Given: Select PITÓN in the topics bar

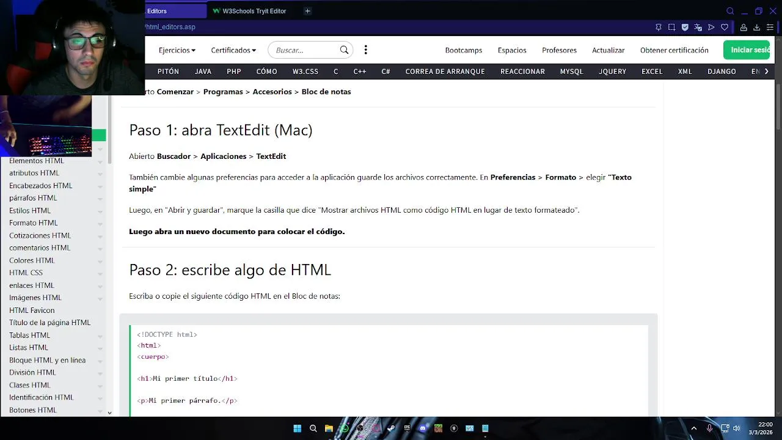Looking at the screenshot, I should point(168,71).
